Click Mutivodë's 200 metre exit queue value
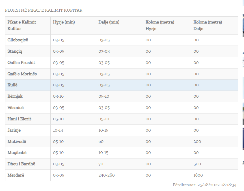The height and width of the screenshot is (191, 244). [197, 141]
